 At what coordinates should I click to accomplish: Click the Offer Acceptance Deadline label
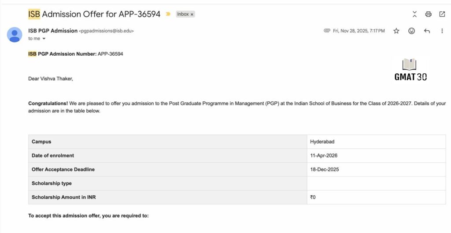(x=63, y=169)
